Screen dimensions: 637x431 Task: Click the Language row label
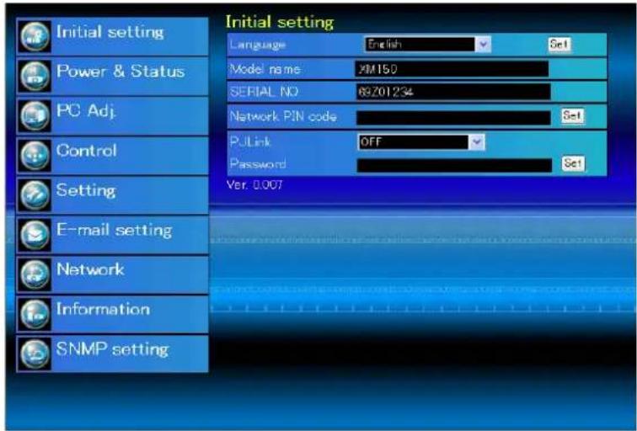point(258,45)
